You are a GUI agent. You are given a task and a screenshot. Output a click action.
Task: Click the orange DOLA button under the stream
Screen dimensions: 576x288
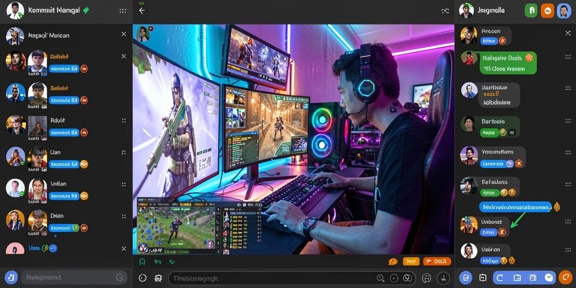coord(437,262)
